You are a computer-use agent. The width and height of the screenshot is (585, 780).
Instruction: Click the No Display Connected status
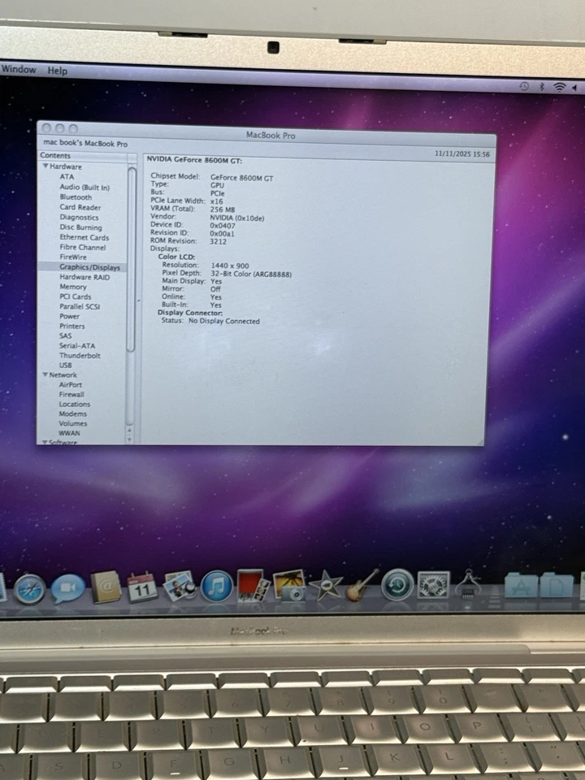(x=224, y=322)
